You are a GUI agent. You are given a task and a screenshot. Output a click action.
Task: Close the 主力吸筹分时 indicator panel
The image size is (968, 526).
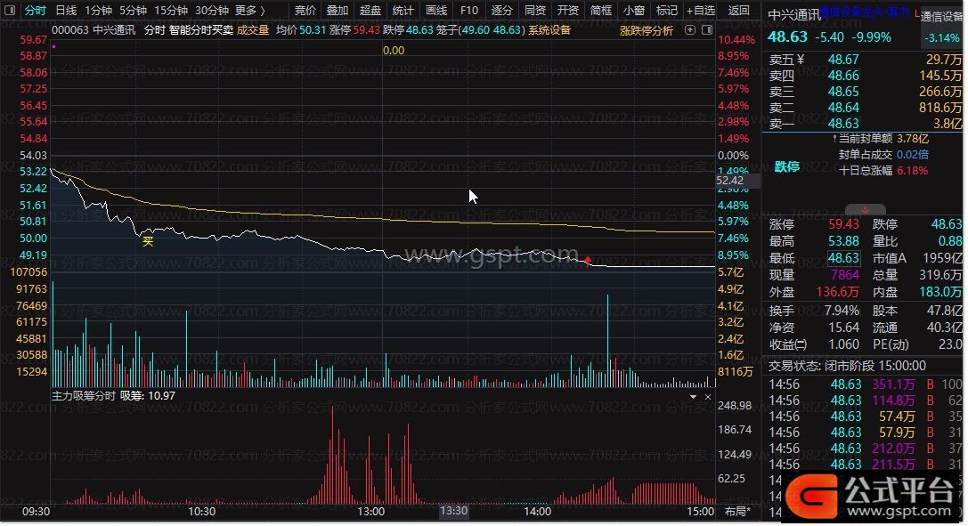(707, 396)
